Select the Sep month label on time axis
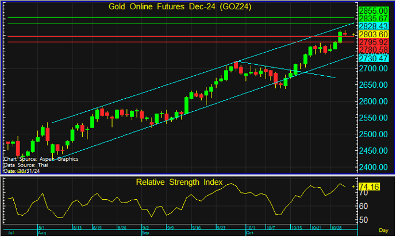396x237 pixels. pyautogui.click(x=145, y=234)
